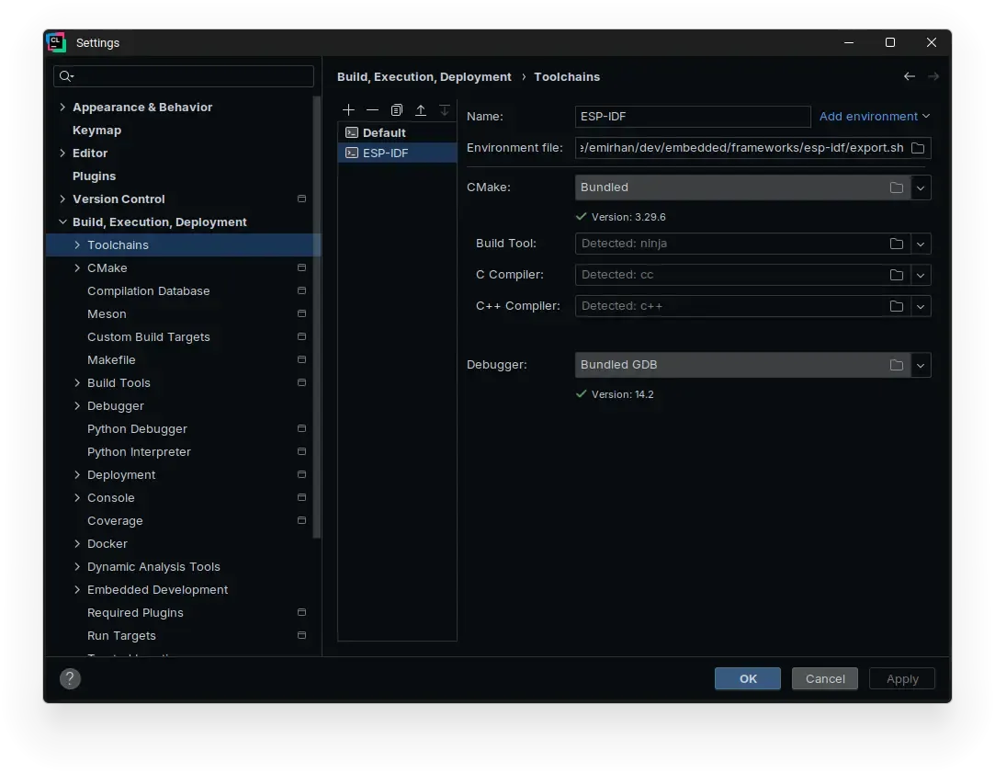
Task: Click project-level icon beside Custom Build Targets
Action: pyautogui.click(x=301, y=336)
